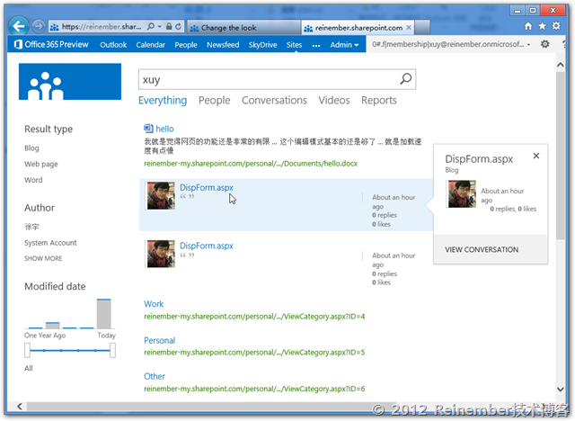Viewport: 575px width, 421px height.
Task: Close the DispForm.aspx hover panel
Action: pyautogui.click(x=536, y=156)
